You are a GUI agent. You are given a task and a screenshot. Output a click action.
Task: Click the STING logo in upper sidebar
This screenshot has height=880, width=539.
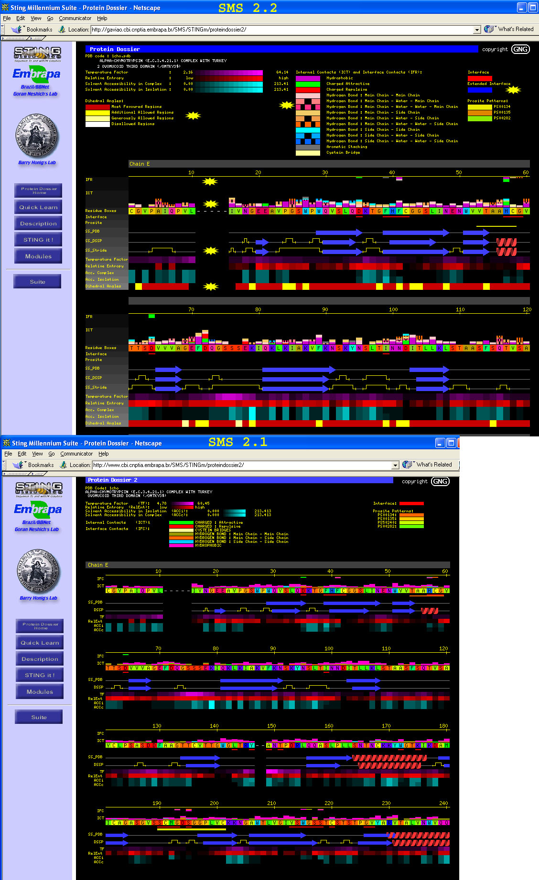tap(37, 54)
